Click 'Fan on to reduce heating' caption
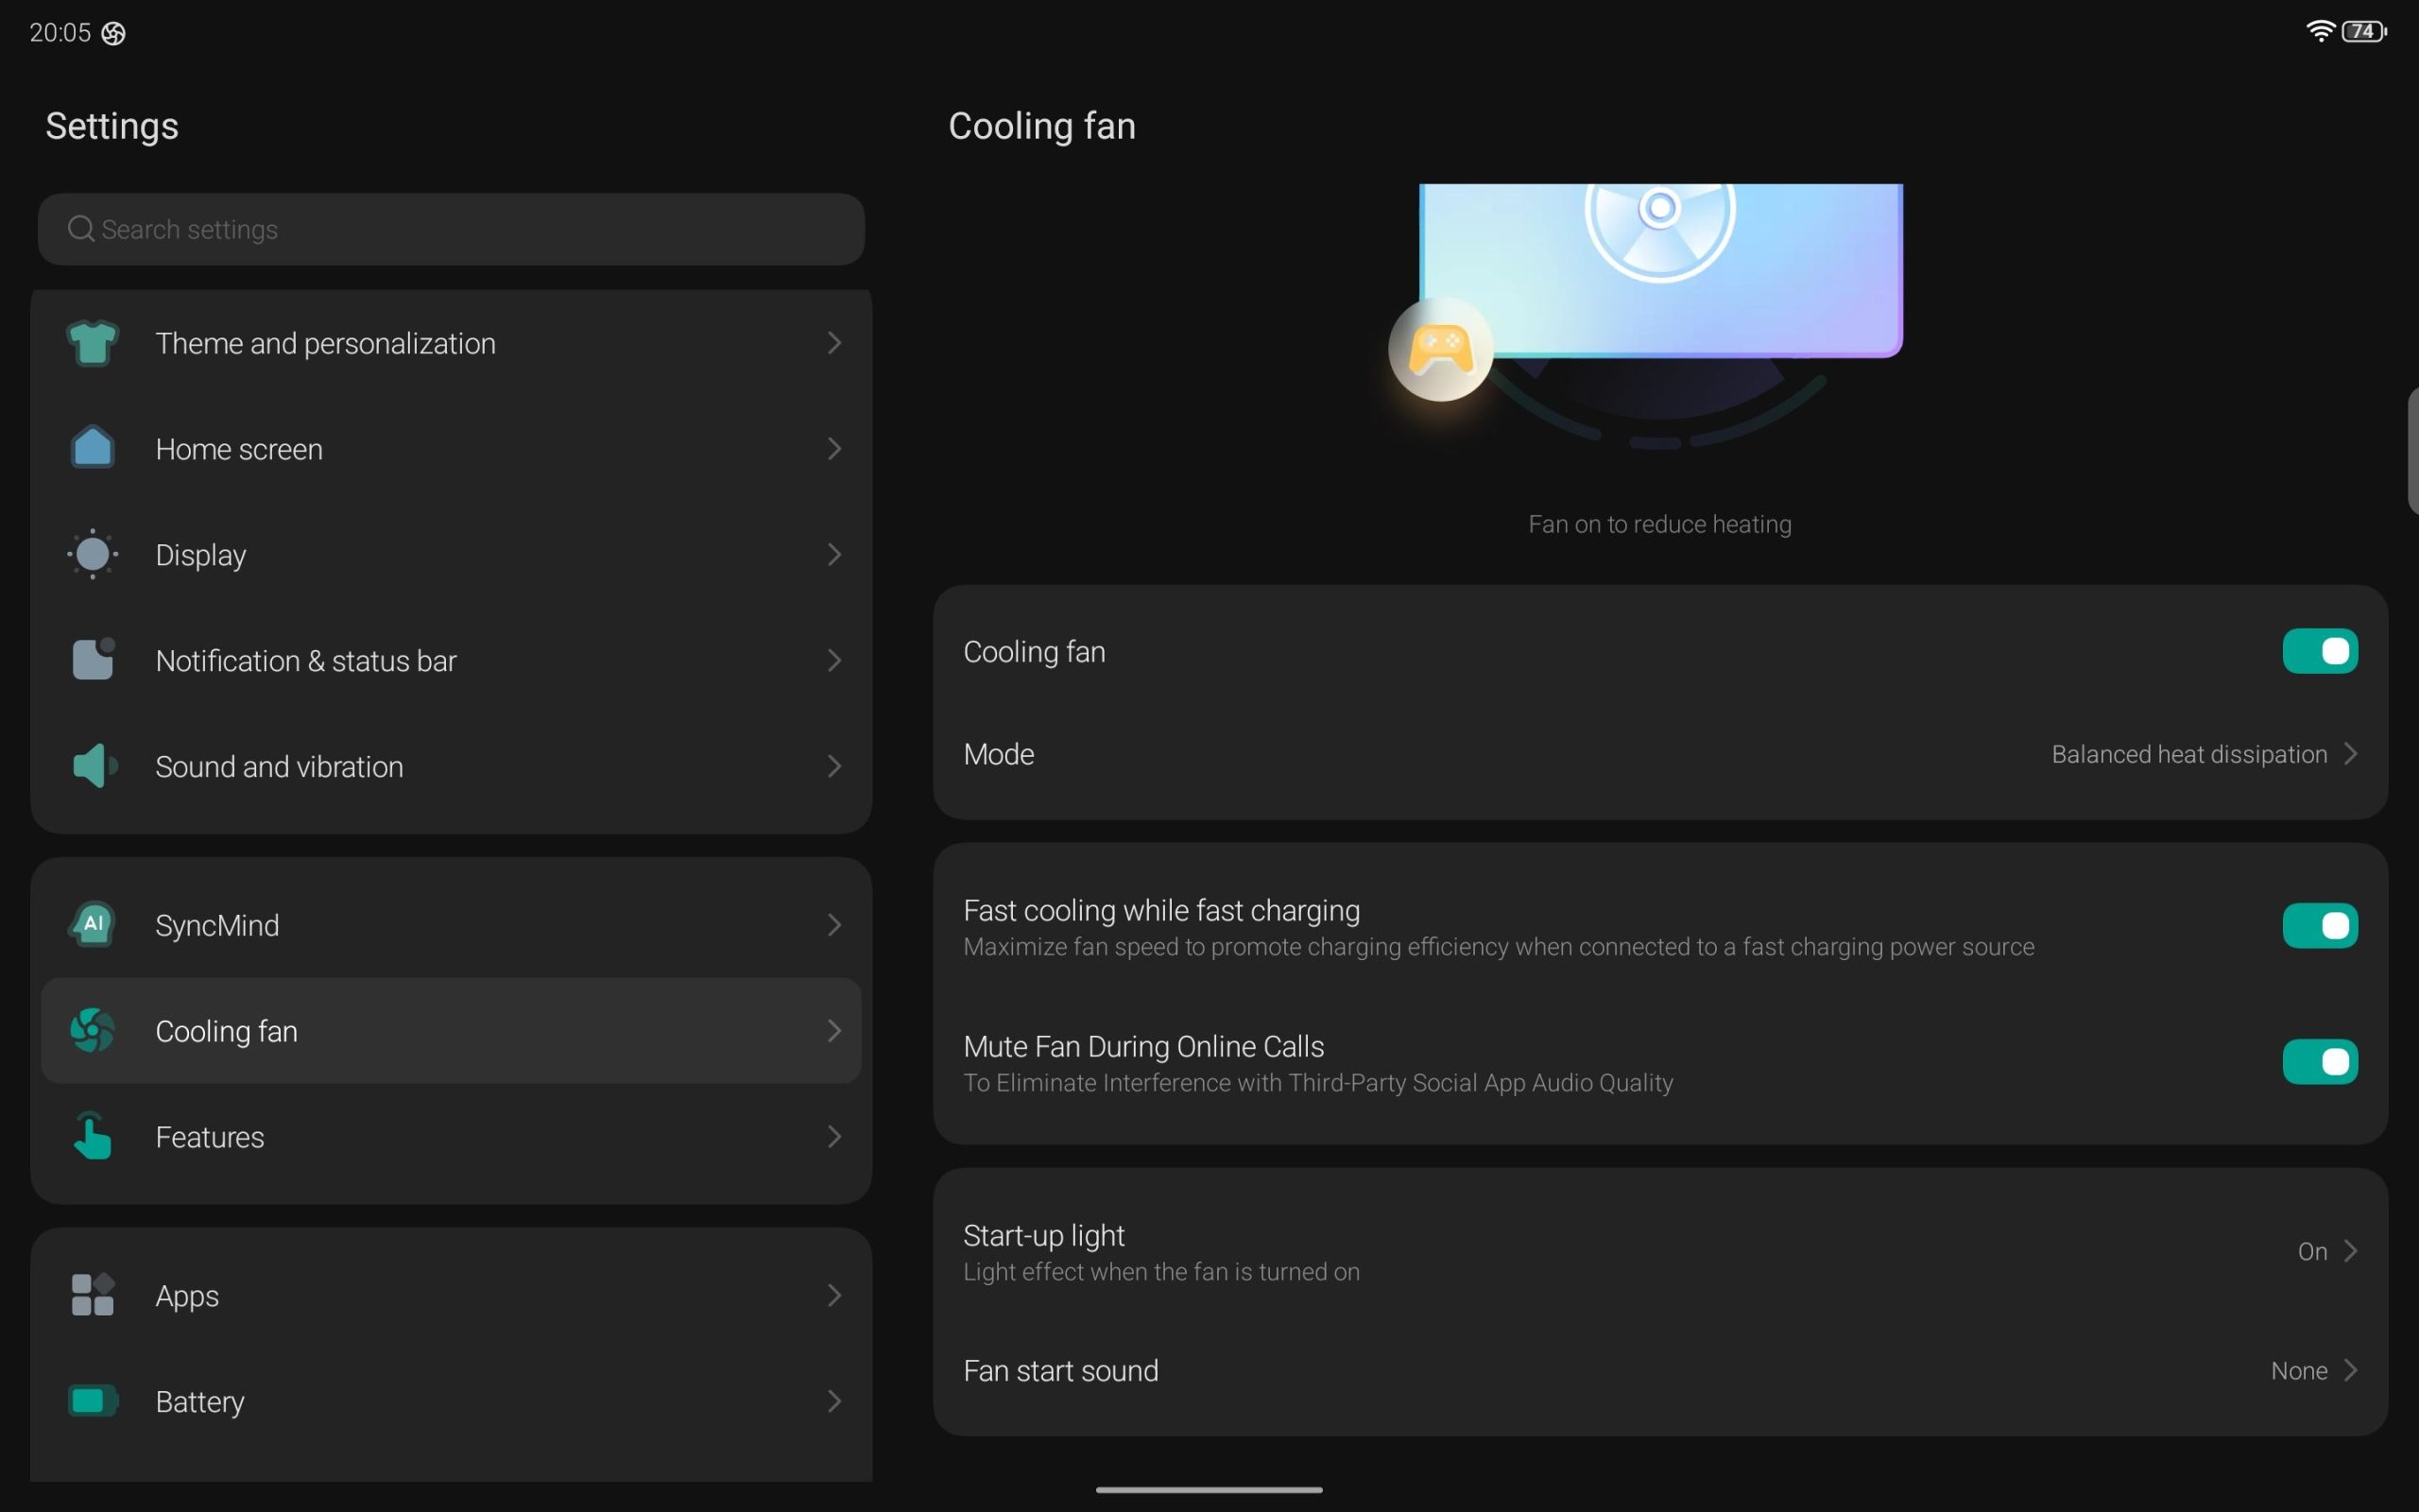 click(1659, 524)
